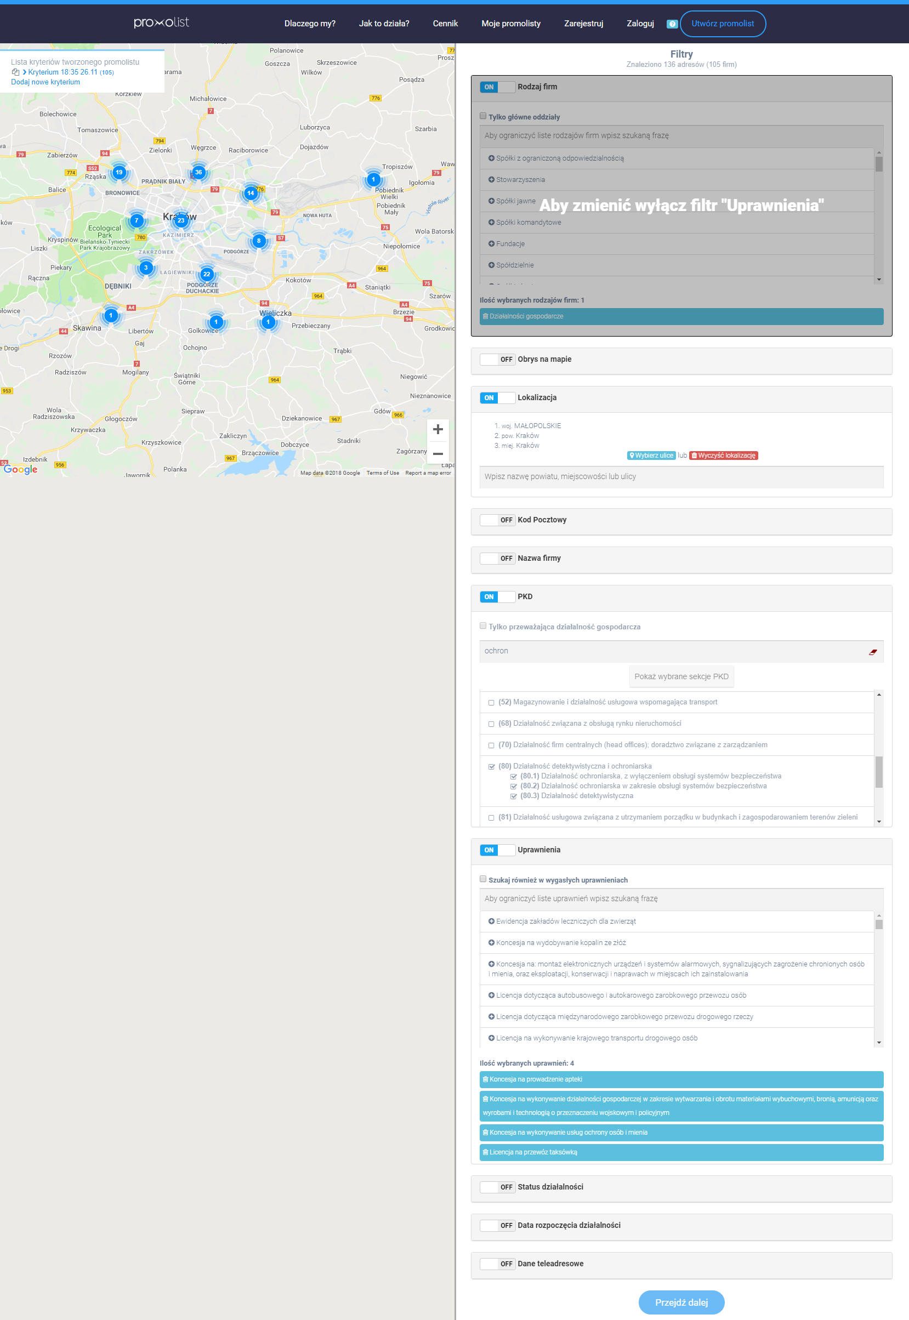
Task: Copy criterion icon next to Kryterium
Action: 15,72
